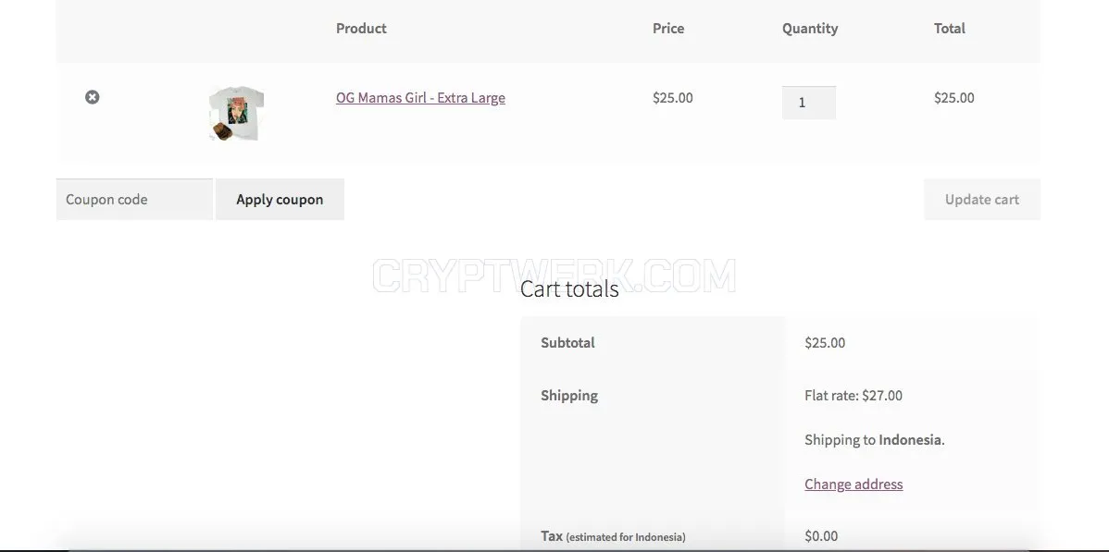Click the $0.00 tax amount
Screen dimensions: 1109x552
tap(821, 535)
